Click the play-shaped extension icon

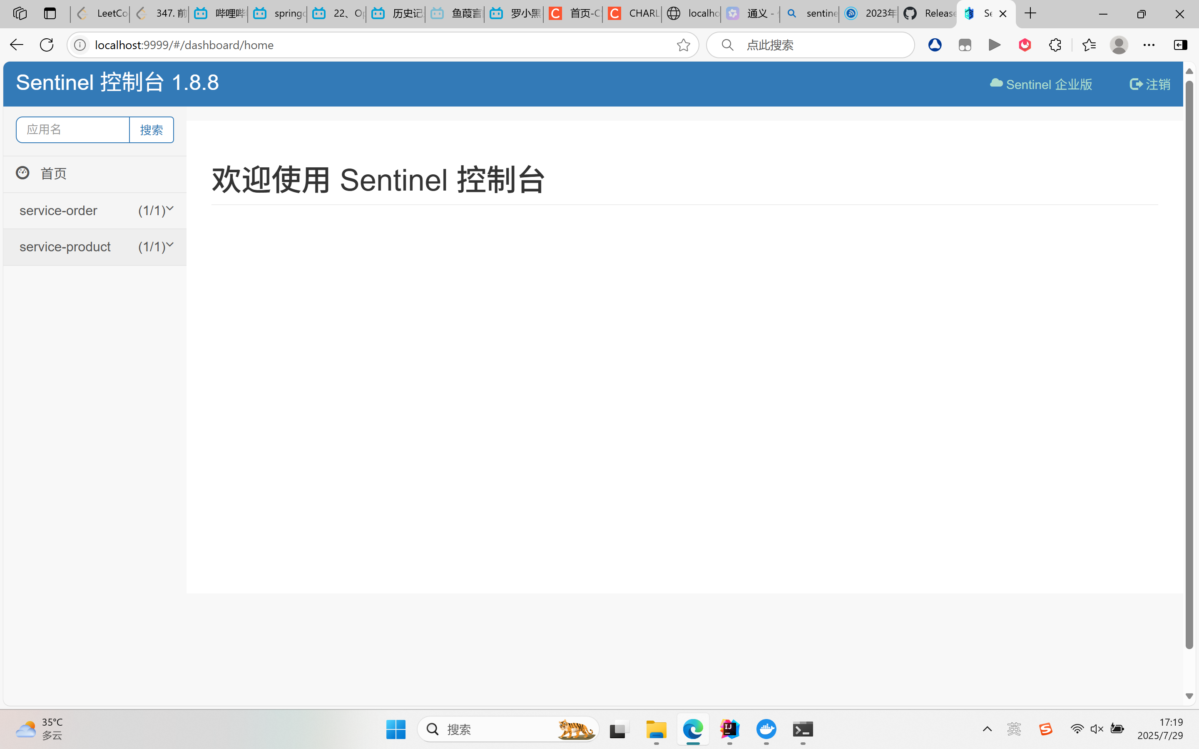994,45
